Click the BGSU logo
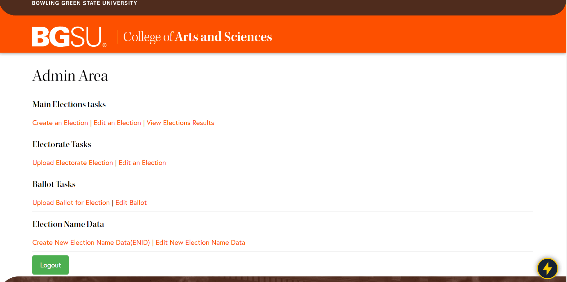567x282 pixels. 69,37
